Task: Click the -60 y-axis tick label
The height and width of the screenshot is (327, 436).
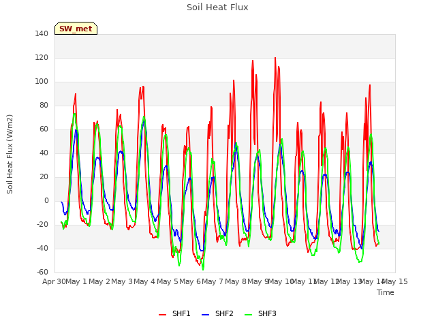Action: click(x=42, y=272)
